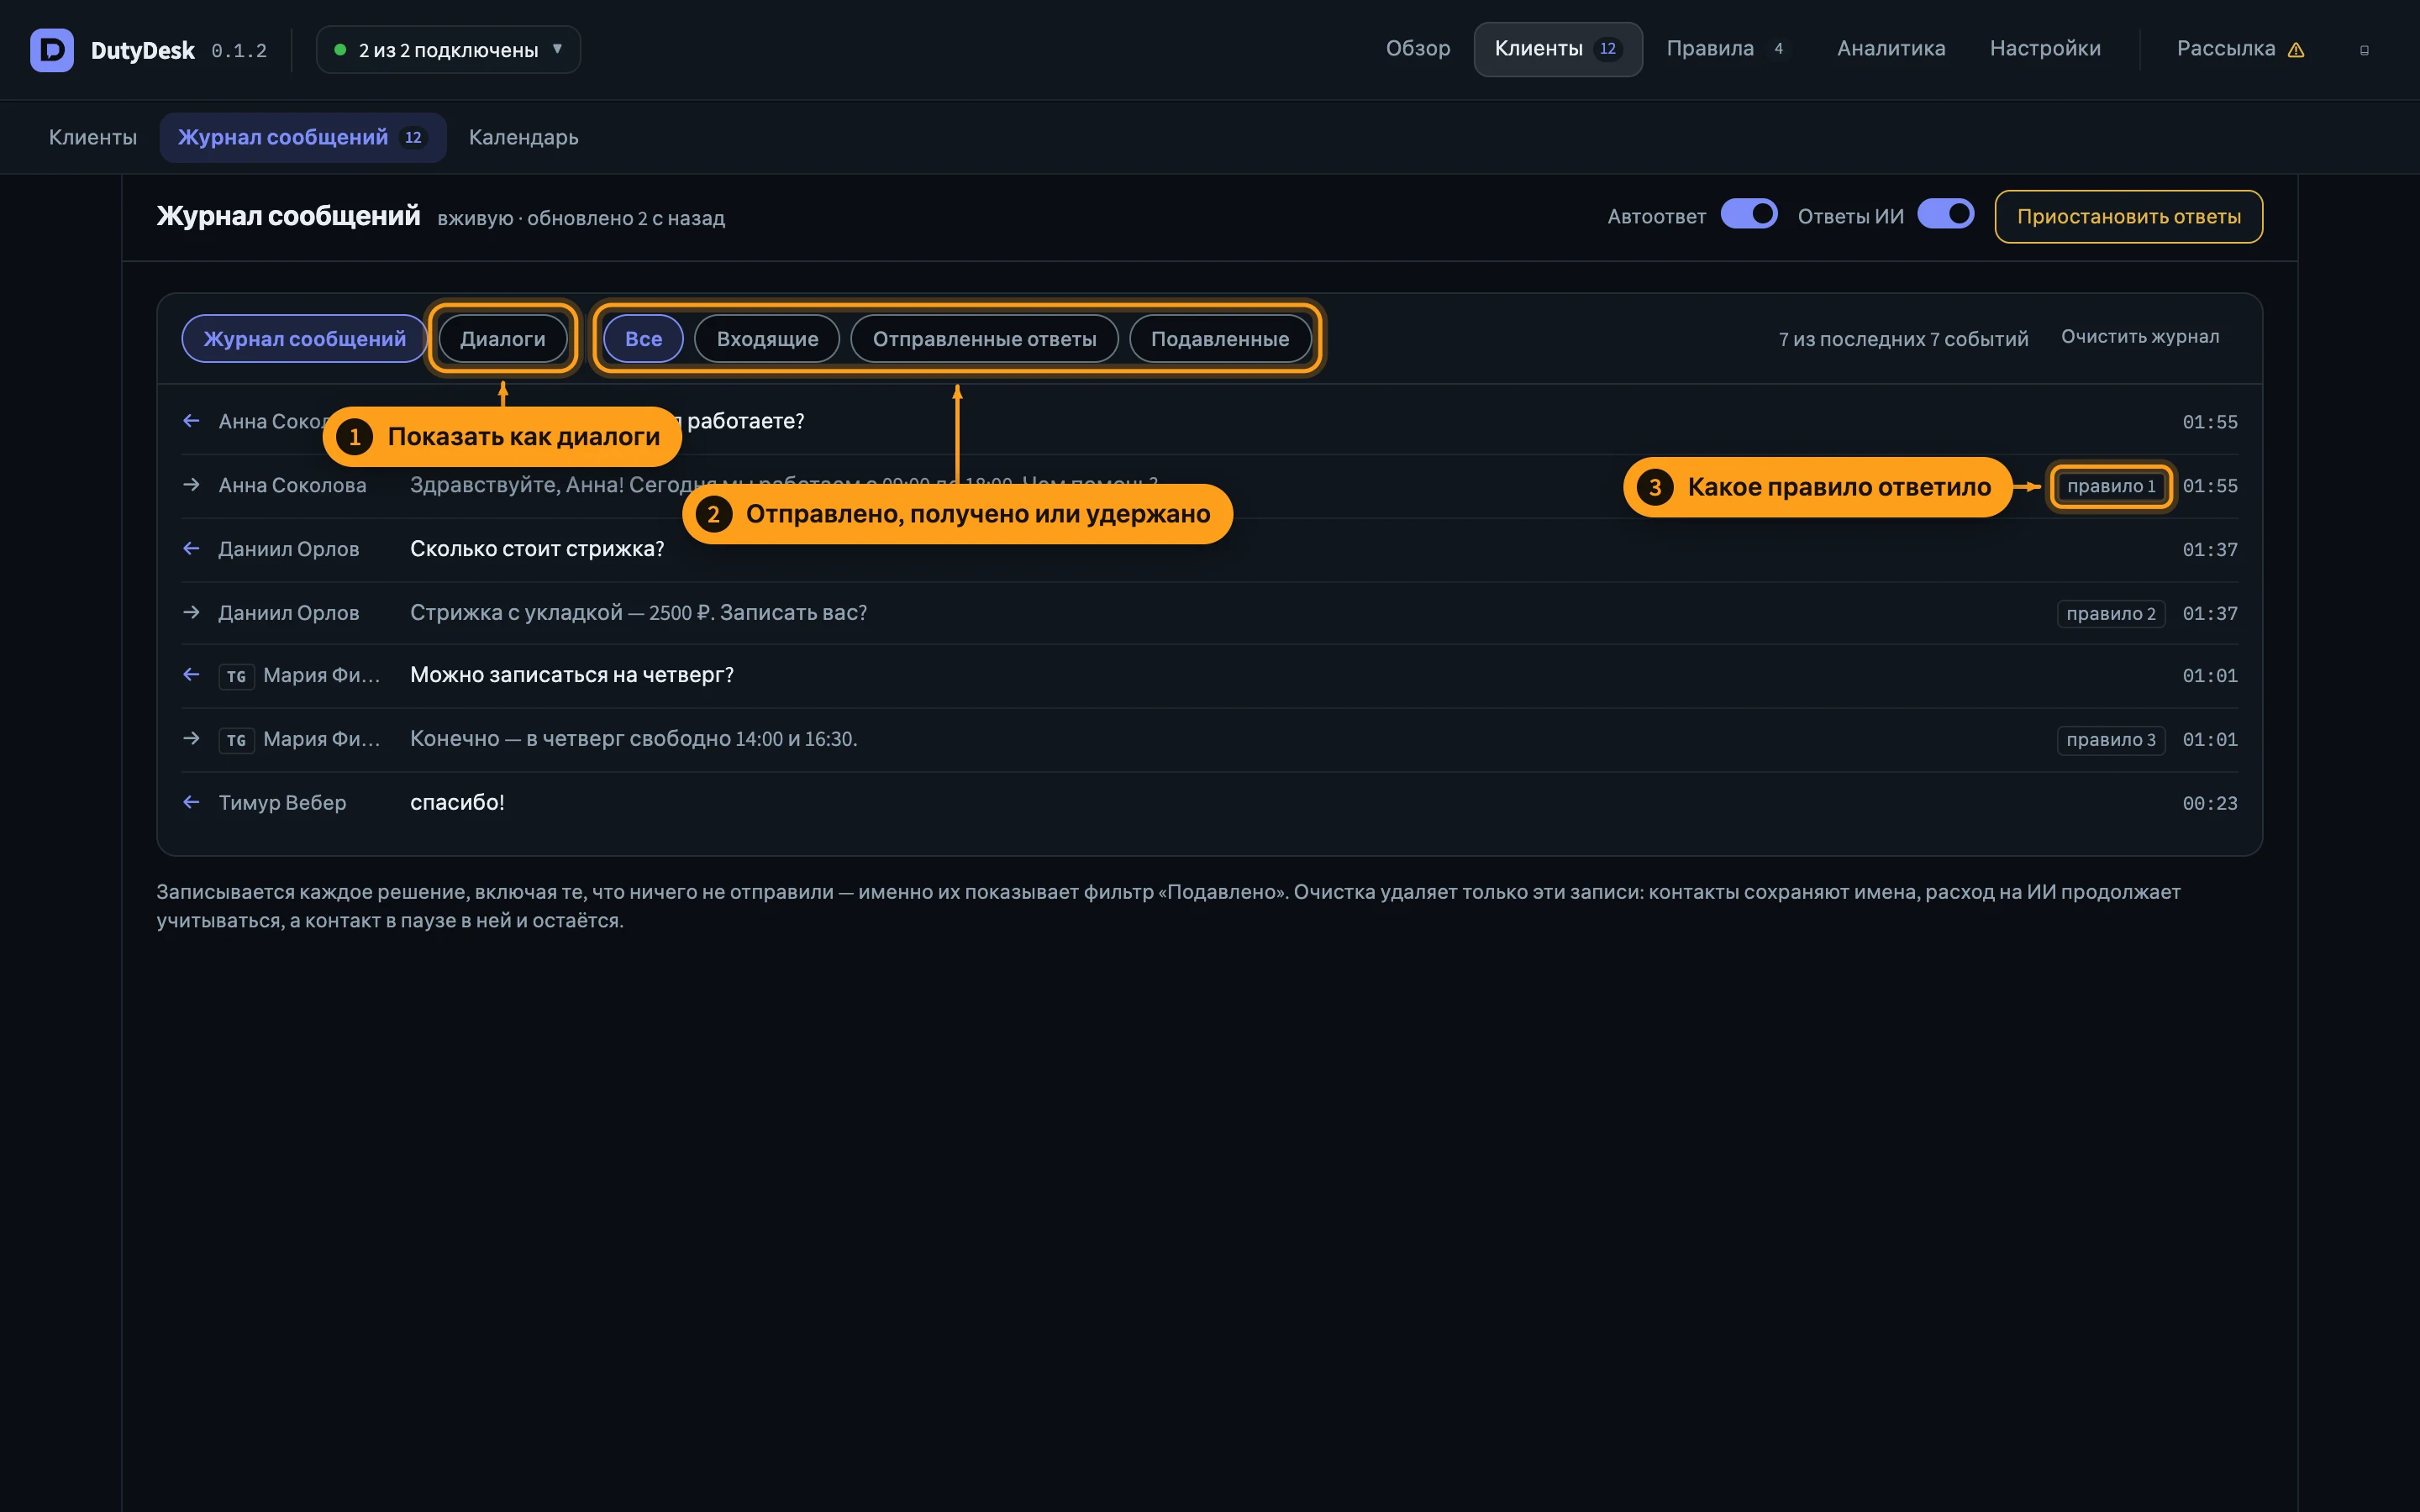
Task: Click the '7 из последних 7 событий' counter
Action: (1903, 339)
